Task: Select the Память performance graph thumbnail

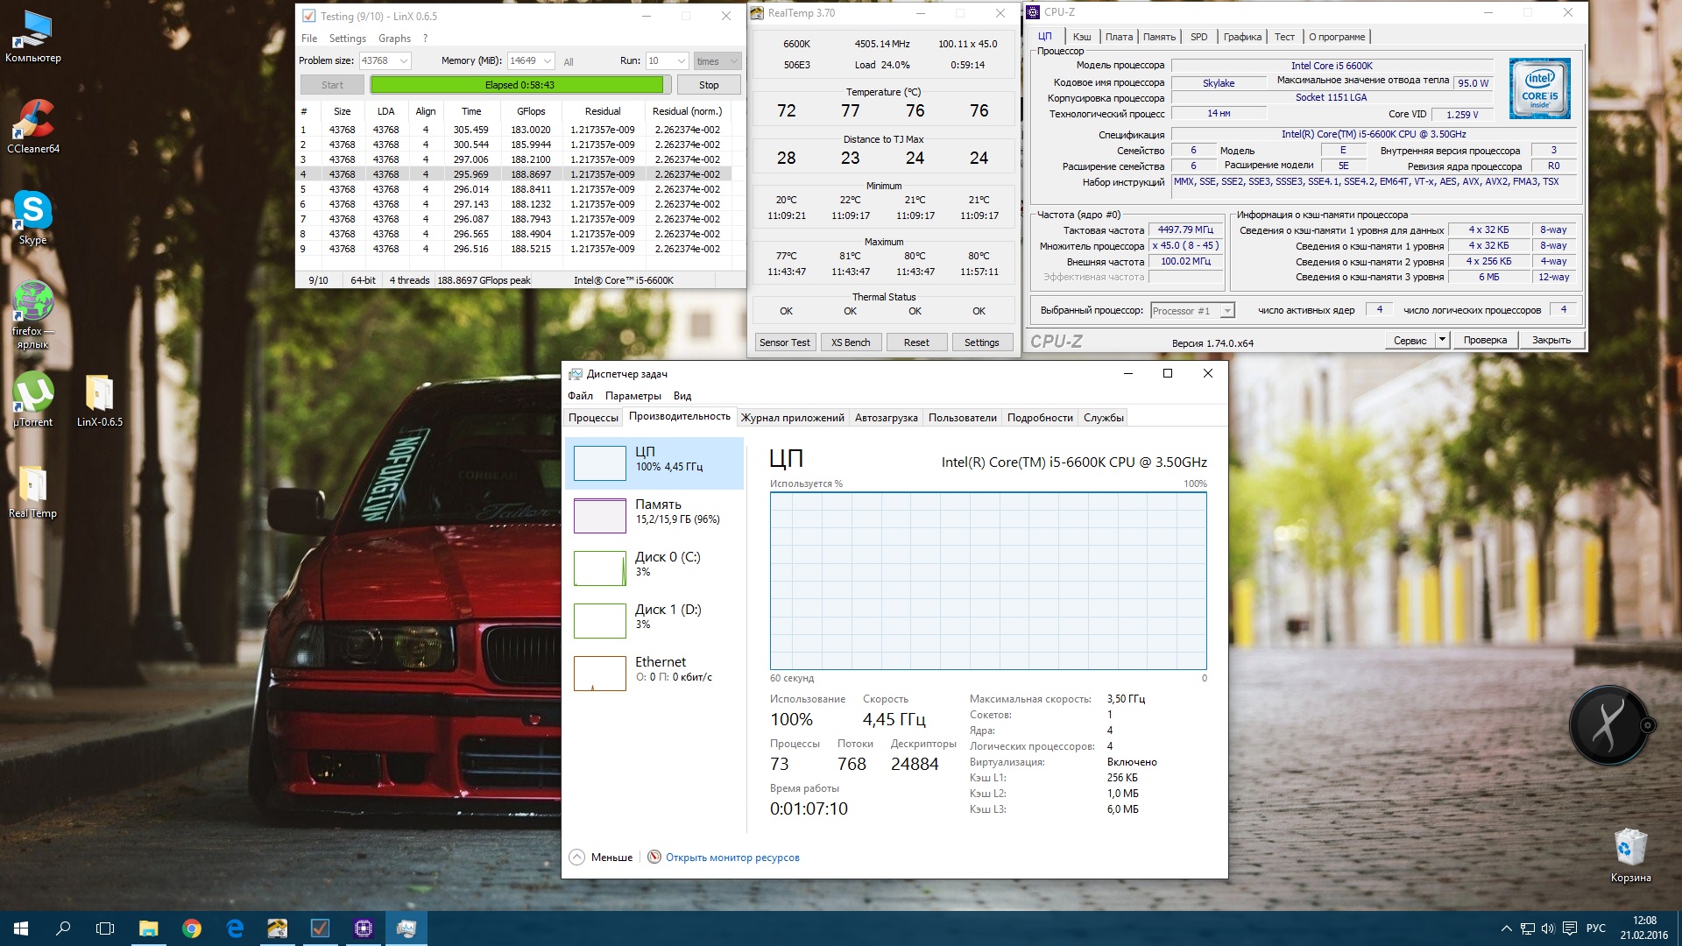Action: pos(600,515)
